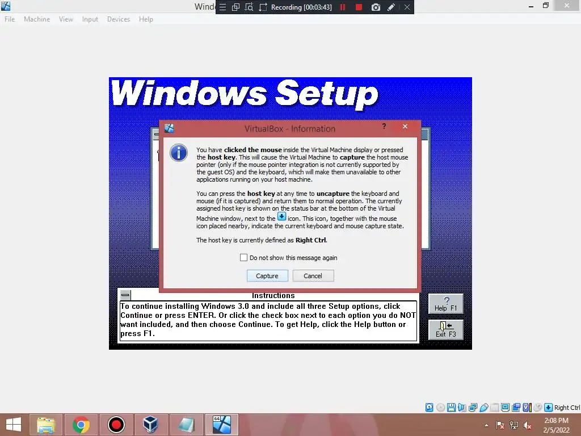Click the optical disc status icon
This screenshot has width=581, height=436.
(440, 408)
